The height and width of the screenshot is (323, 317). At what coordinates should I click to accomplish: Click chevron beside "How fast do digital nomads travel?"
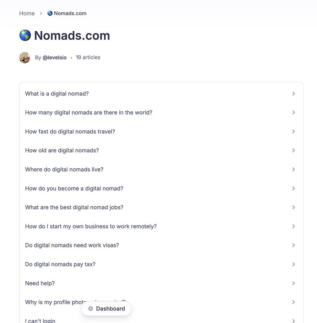coord(293,131)
